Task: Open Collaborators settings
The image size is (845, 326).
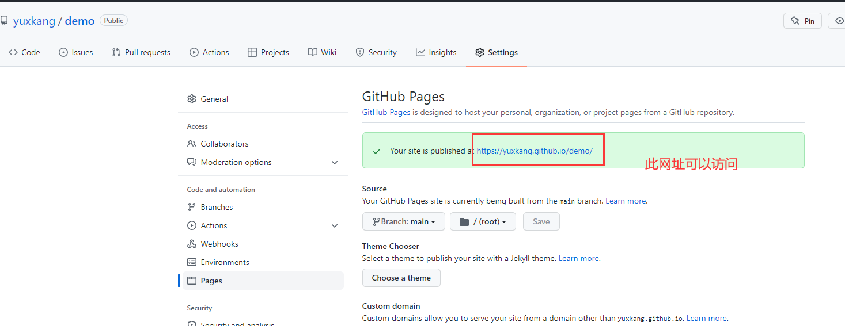Action: tap(261, 144)
